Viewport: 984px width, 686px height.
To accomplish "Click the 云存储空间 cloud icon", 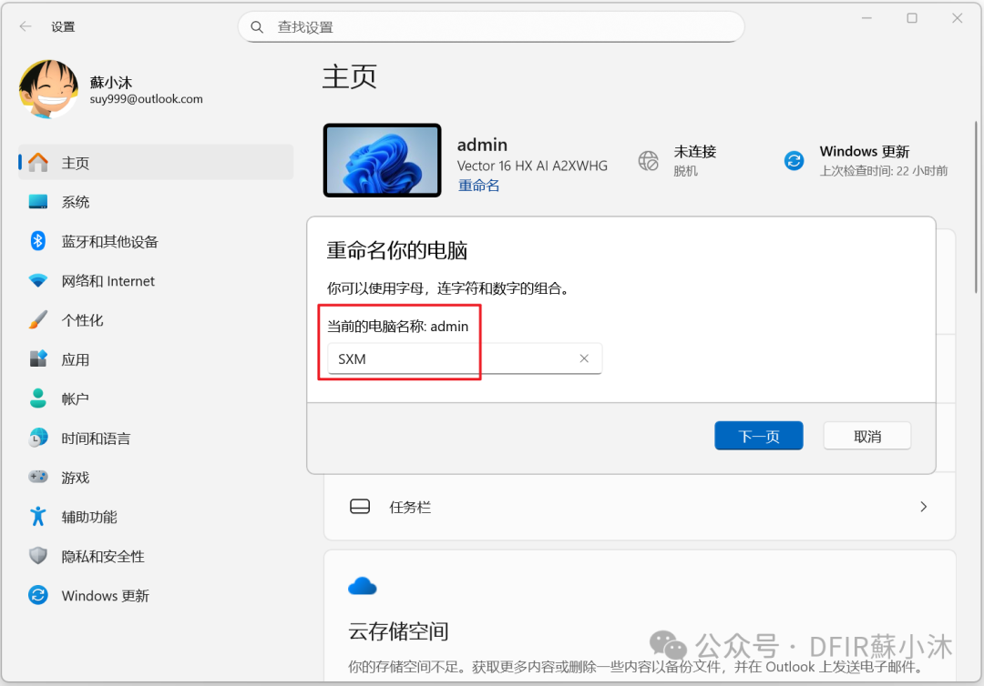I will click(x=362, y=585).
